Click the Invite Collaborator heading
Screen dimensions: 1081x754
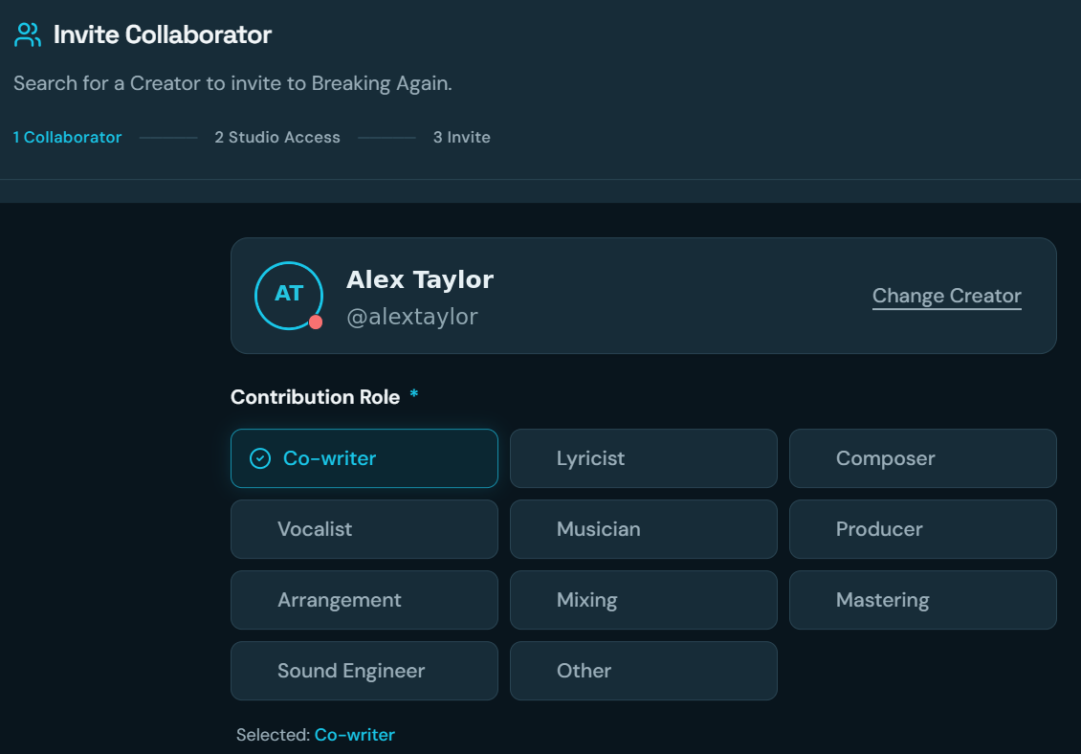pos(163,34)
